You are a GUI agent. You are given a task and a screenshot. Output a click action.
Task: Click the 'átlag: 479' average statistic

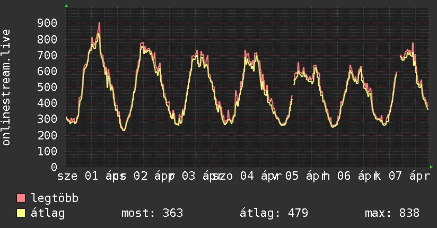tap(274, 213)
